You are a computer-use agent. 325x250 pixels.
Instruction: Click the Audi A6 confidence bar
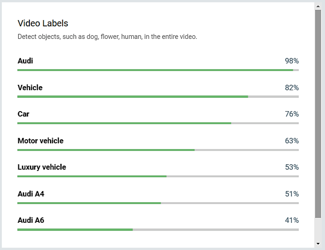[x=158, y=230]
